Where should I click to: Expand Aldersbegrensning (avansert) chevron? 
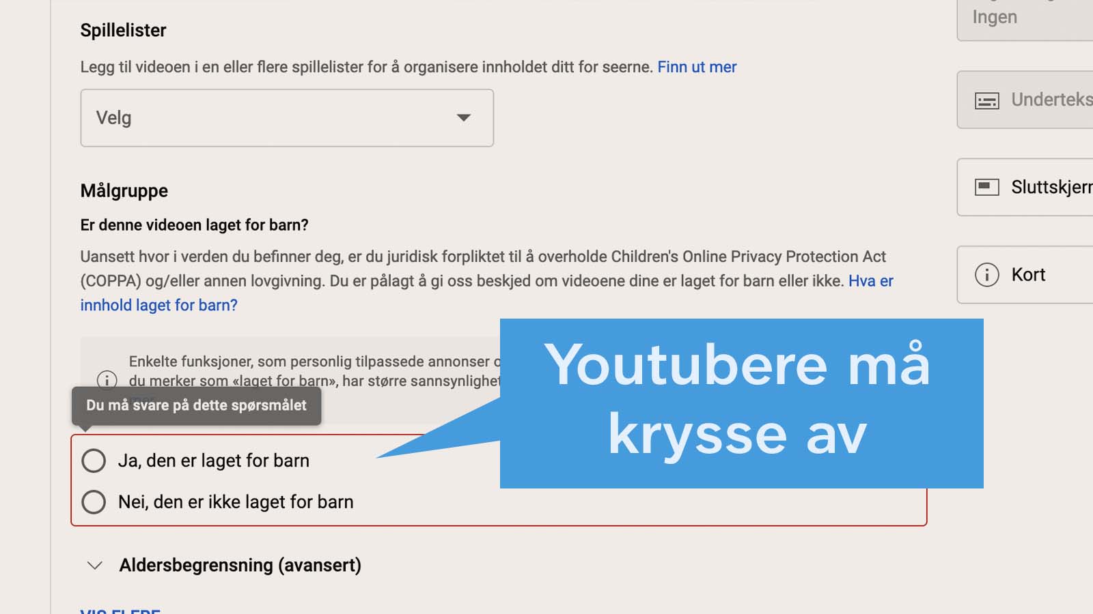tap(95, 566)
